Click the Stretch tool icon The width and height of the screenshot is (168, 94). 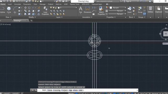click(x=25, y=14)
